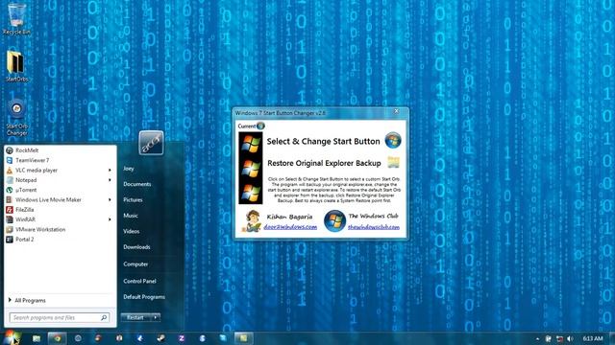This screenshot has height=345, width=615.
Task: Show hidden system tray icons
Action: click(537, 338)
